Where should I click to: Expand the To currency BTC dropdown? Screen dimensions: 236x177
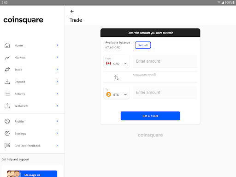(x=117, y=93)
